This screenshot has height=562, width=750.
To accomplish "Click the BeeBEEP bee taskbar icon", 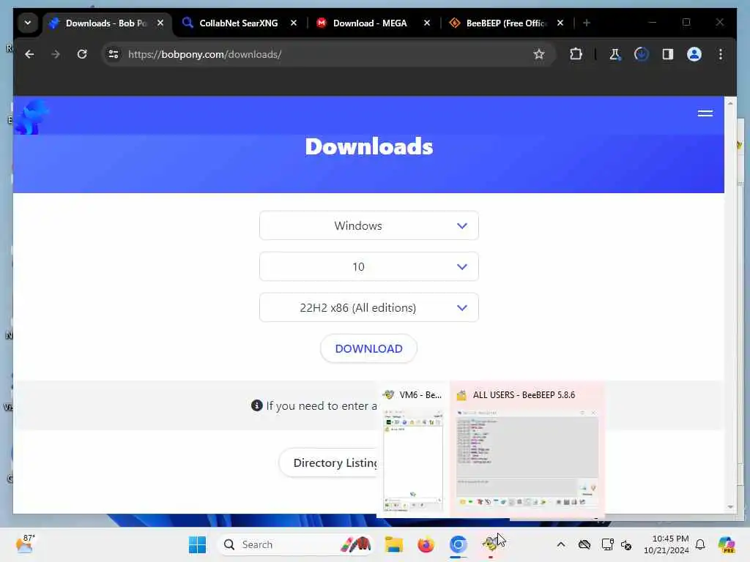I will (490, 544).
